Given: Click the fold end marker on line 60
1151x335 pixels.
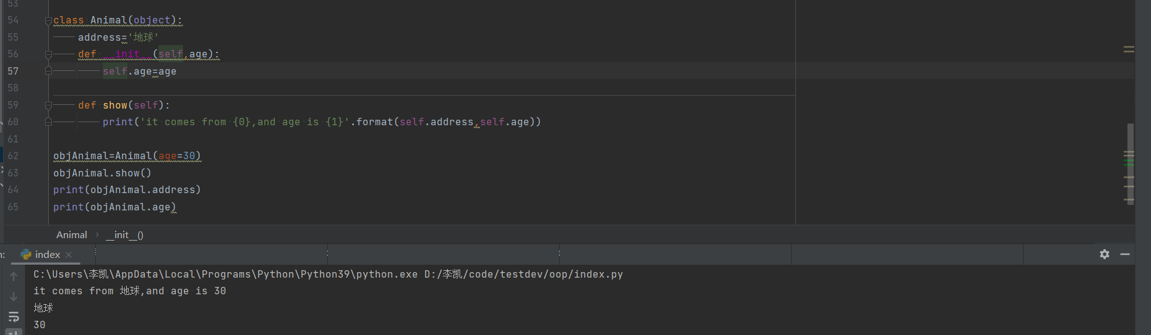Looking at the screenshot, I should click(x=48, y=122).
